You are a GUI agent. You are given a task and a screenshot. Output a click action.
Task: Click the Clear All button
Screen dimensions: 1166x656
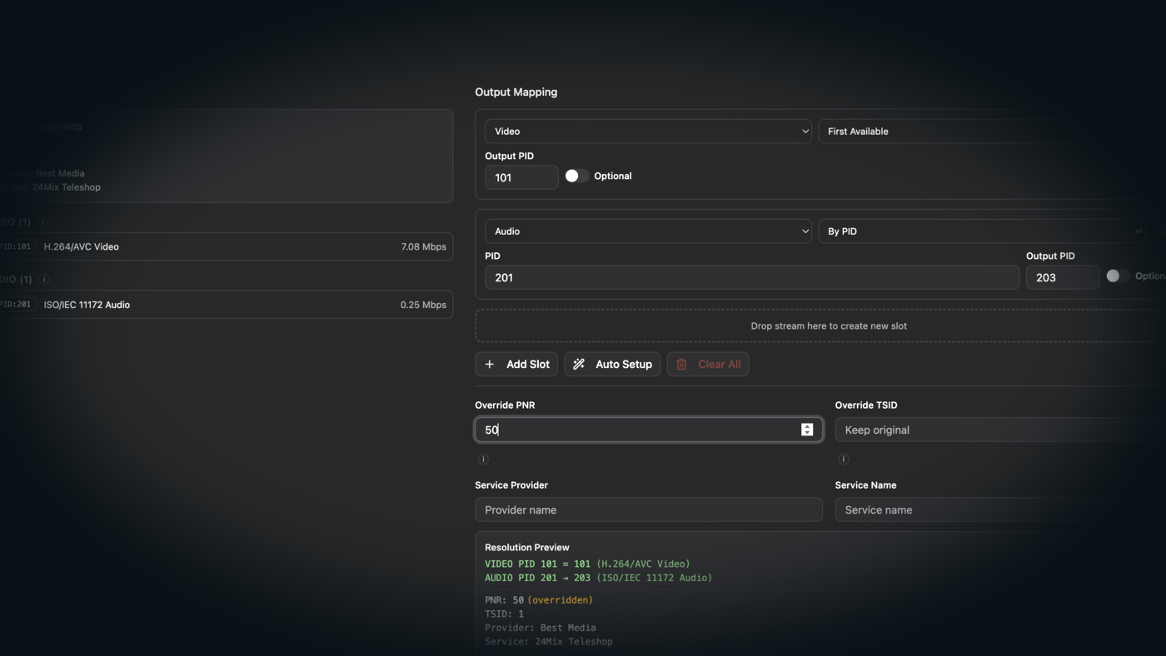pos(707,364)
